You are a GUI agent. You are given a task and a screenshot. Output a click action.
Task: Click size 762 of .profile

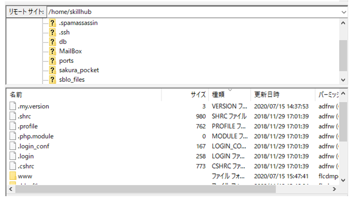[201, 126]
